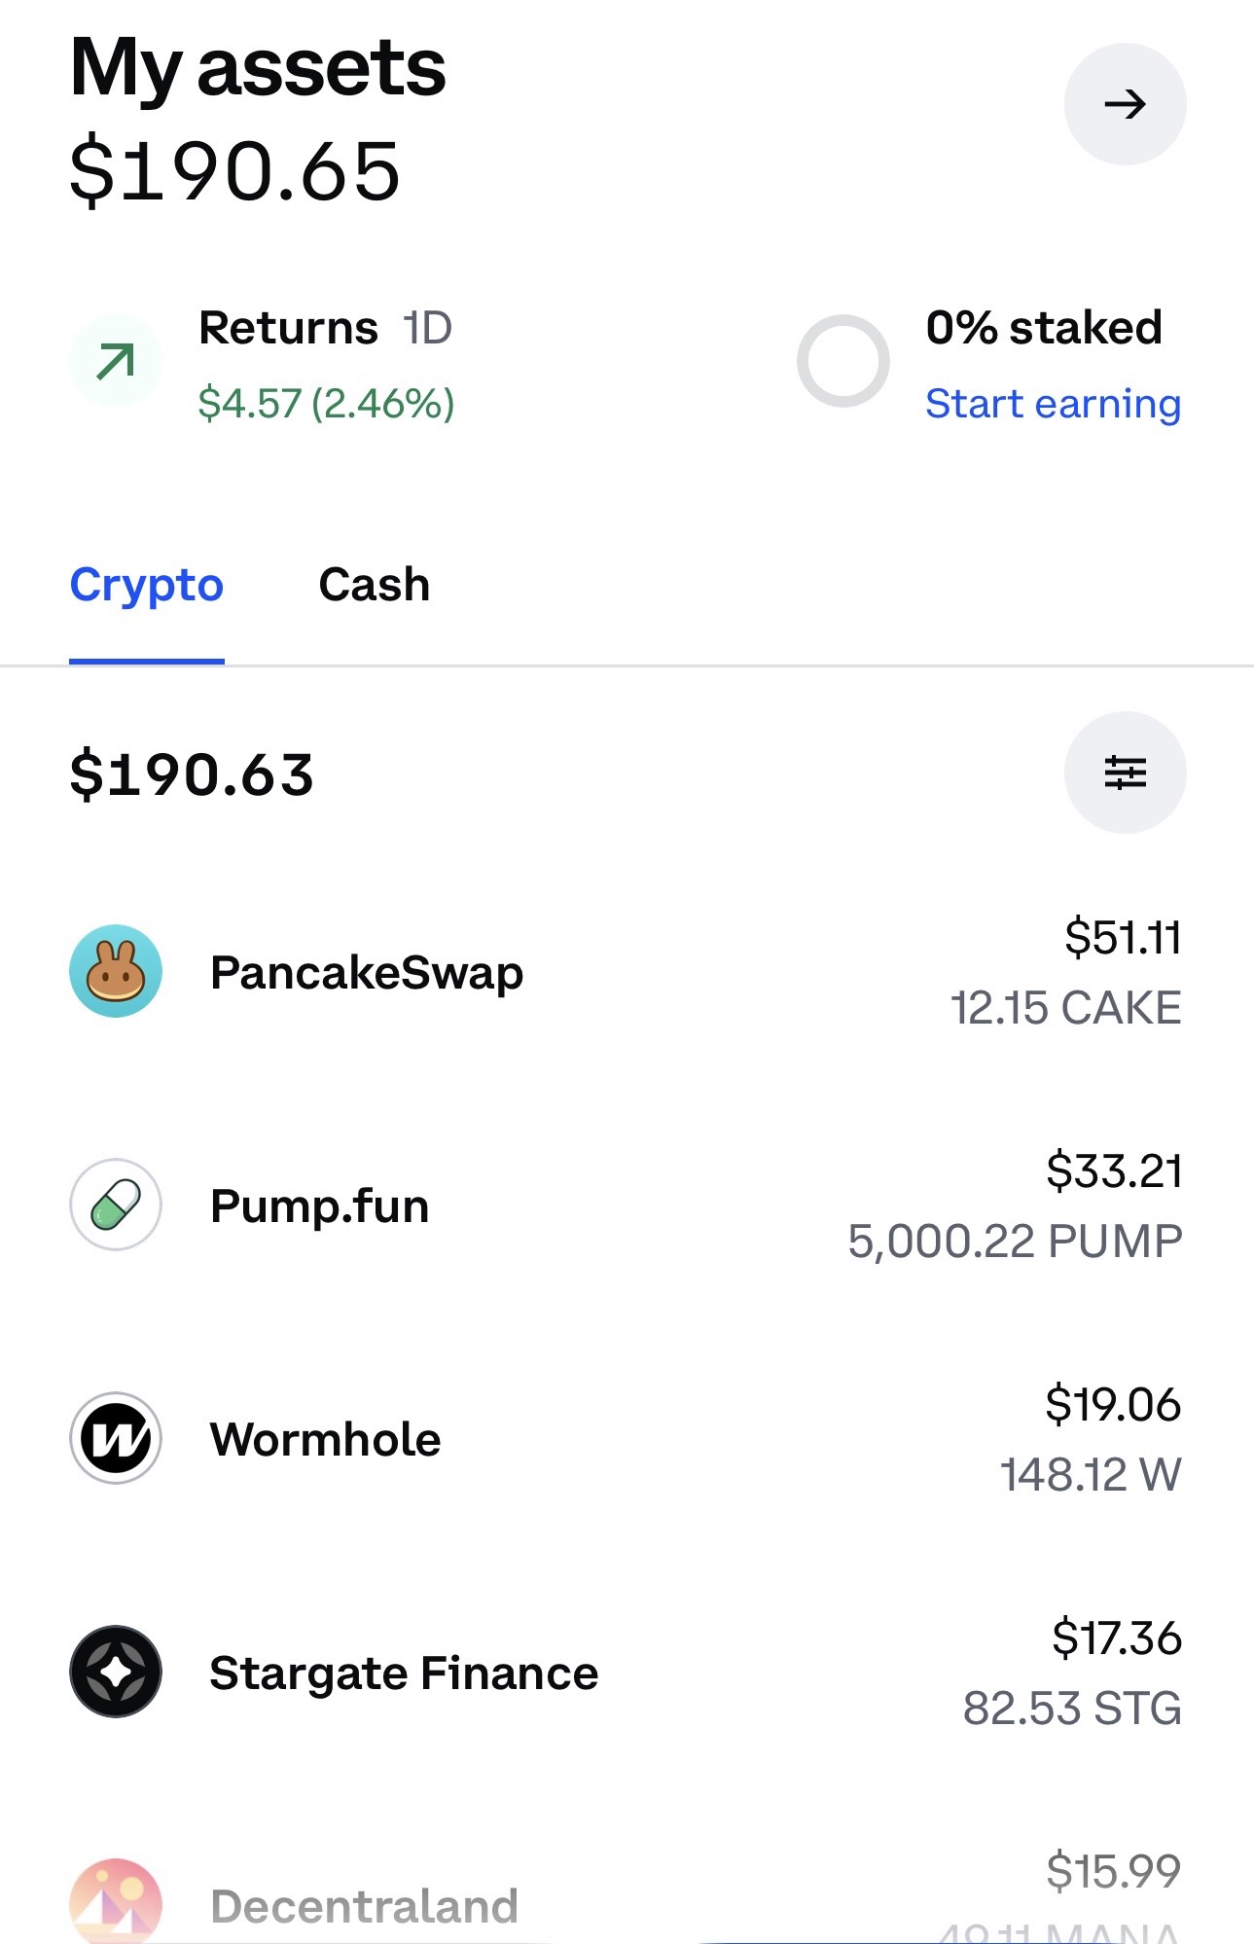Open the Wormhole asset name
The image size is (1254, 1944).
(325, 1440)
